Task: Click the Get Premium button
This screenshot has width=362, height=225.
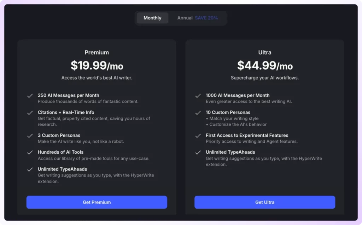Action: (97, 202)
